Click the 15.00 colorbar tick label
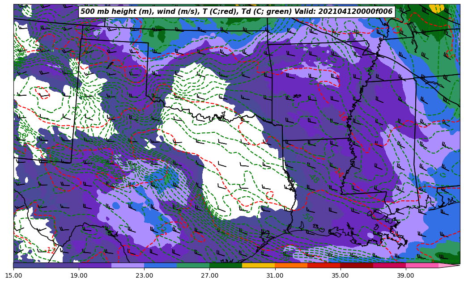 click(x=13, y=276)
